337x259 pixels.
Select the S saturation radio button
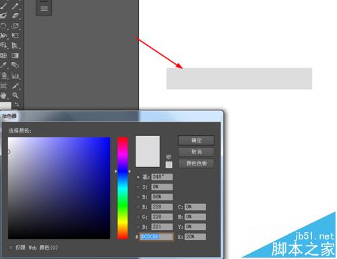tap(138, 187)
